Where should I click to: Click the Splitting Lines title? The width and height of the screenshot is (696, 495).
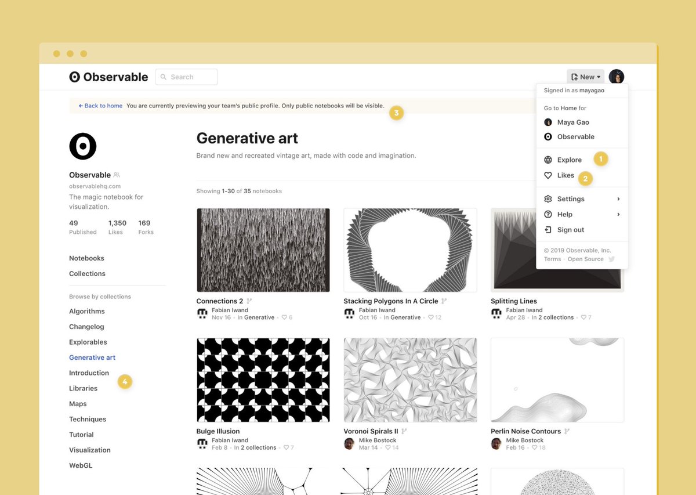coord(514,301)
